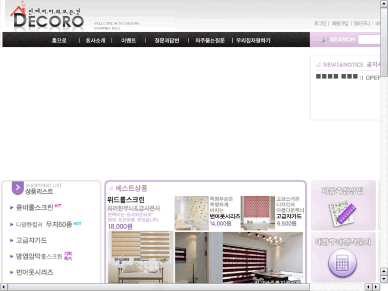This screenshot has width=388, height=291.
Task: Open the beige combi blind sofa image
Action: point(140,257)
